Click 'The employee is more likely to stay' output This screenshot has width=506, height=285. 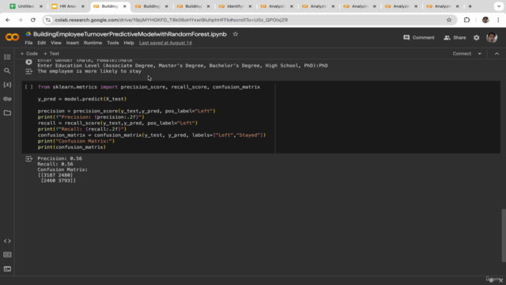point(89,71)
